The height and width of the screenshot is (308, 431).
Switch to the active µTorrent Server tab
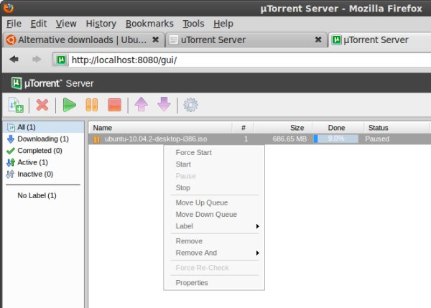click(379, 39)
